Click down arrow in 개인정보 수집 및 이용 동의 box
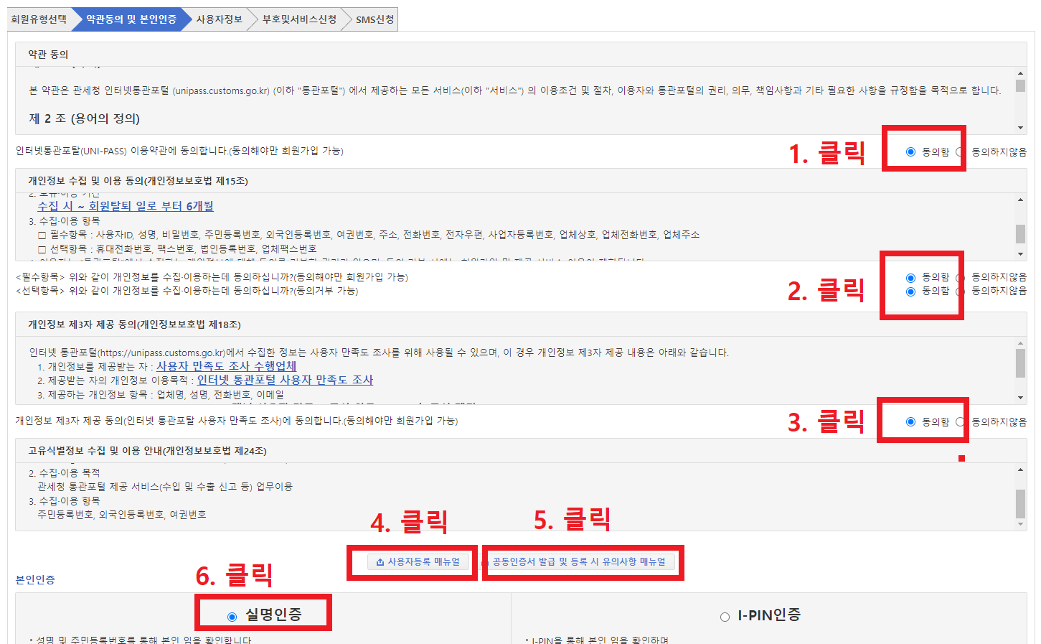1041x644 pixels. click(x=1020, y=253)
